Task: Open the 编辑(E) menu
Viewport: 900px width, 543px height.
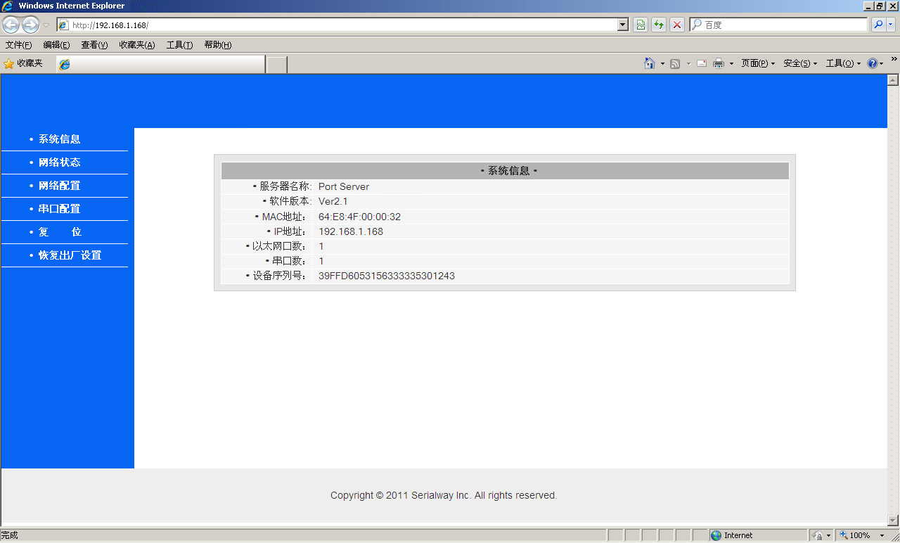Action: coord(56,45)
